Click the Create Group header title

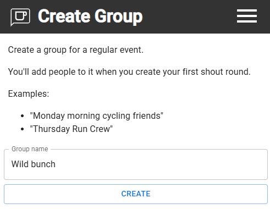(x=90, y=16)
